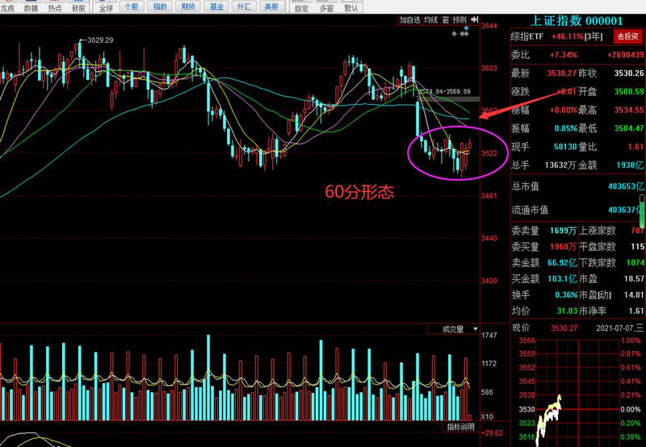The image size is (646, 447).
Task: Click 加自选 to add to watchlist
Action: click(409, 20)
